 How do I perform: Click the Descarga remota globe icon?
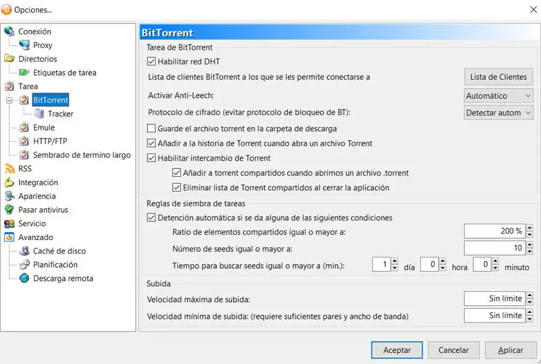click(x=24, y=279)
